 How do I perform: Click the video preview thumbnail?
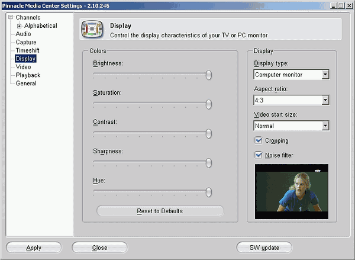292,191
